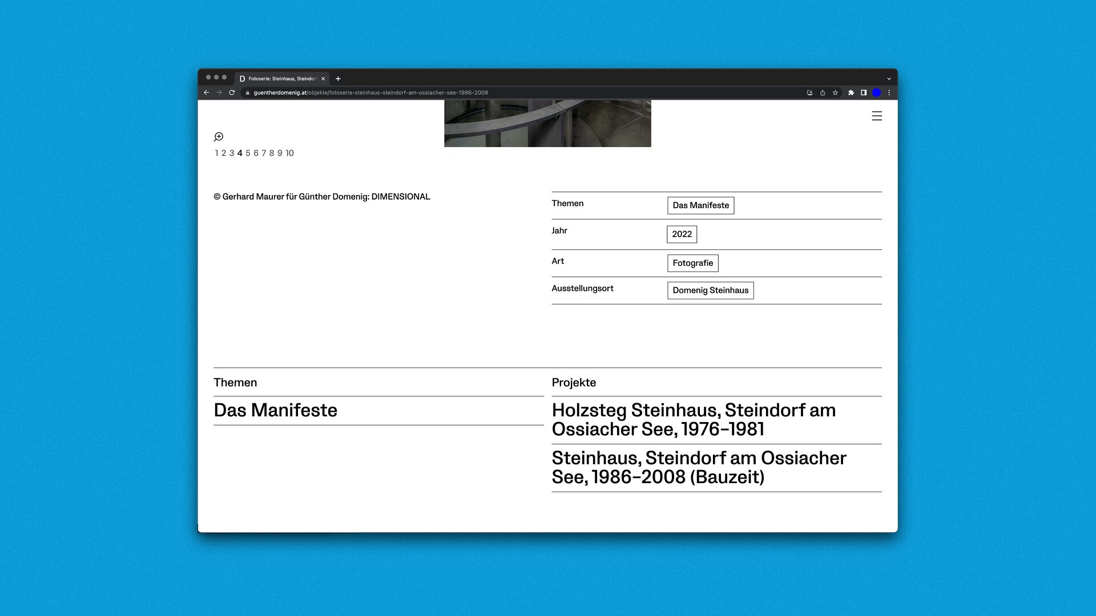Click the share page icon
The image size is (1096, 616).
[823, 93]
